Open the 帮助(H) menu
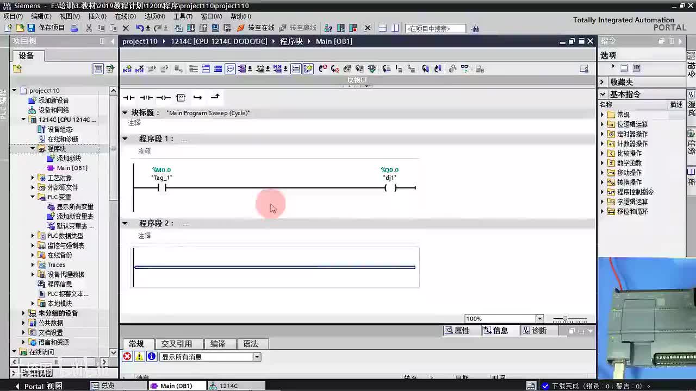This screenshot has width=696, height=391. click(240, 16)
